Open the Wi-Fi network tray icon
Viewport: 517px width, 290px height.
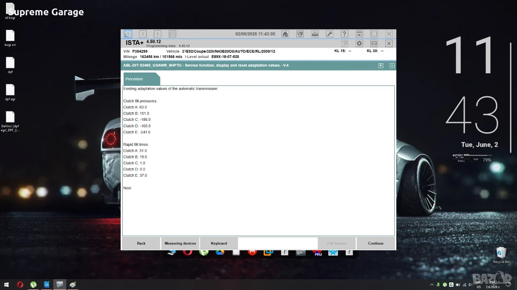click(x=464, y=285)
